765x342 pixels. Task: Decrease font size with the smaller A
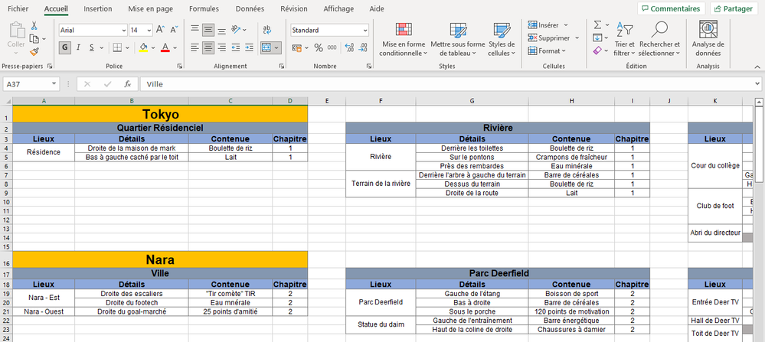174,30
